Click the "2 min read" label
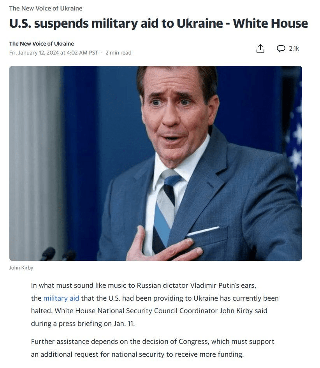This screenshot has width=320, height=368. (118, 53)
